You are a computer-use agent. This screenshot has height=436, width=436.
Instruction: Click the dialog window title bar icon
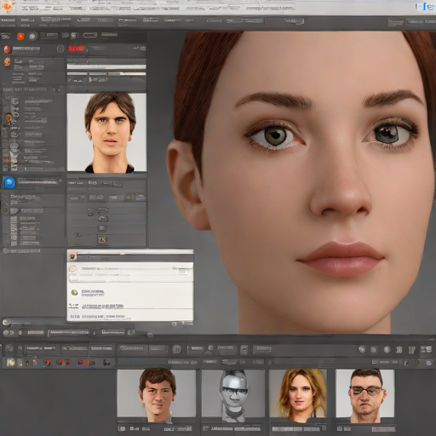coord(72,256)
